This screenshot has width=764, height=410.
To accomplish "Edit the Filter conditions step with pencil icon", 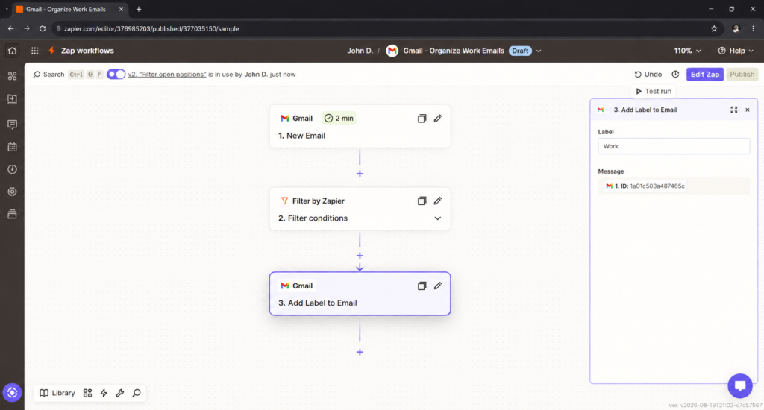I will click(x=437, y=201).
